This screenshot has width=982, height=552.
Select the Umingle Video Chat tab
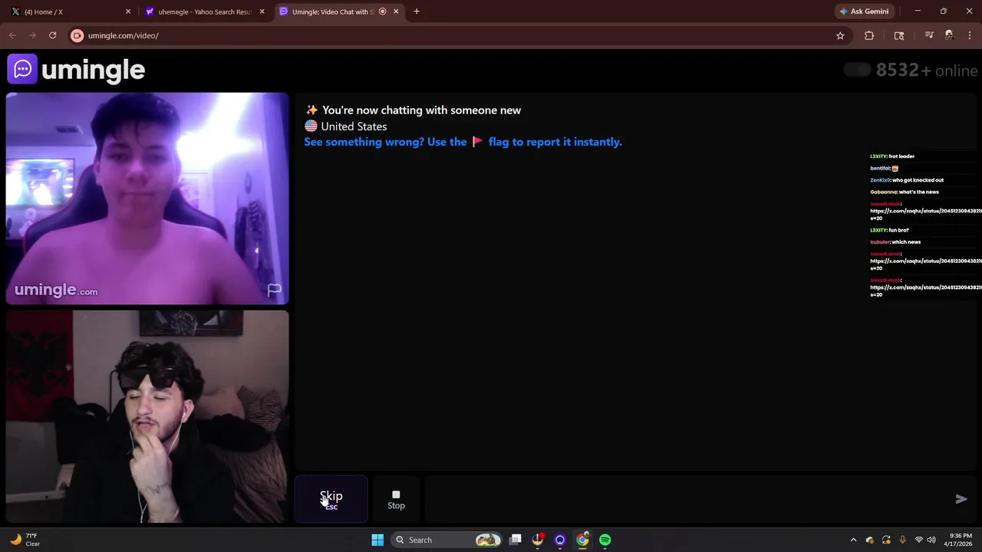[331, 11]
